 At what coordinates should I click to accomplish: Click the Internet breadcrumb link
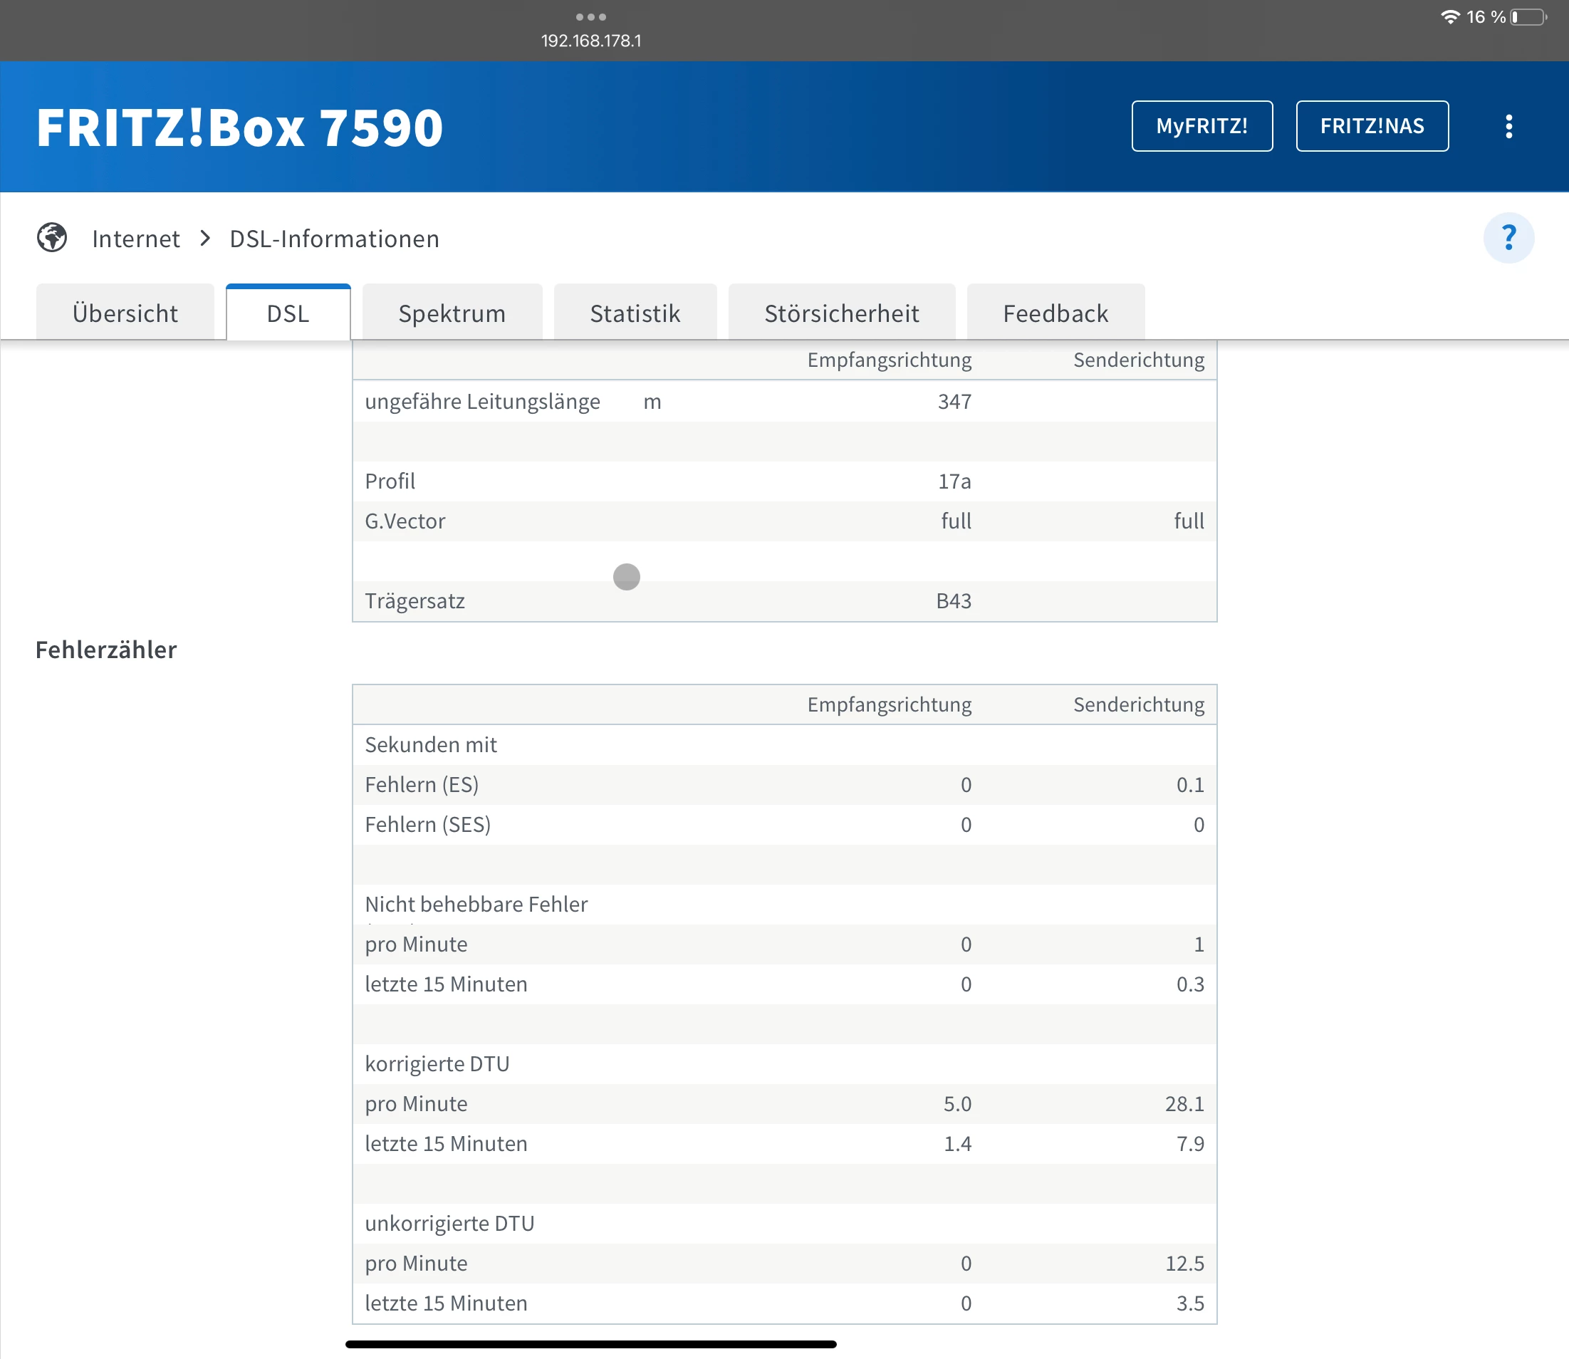pos(136,239)
